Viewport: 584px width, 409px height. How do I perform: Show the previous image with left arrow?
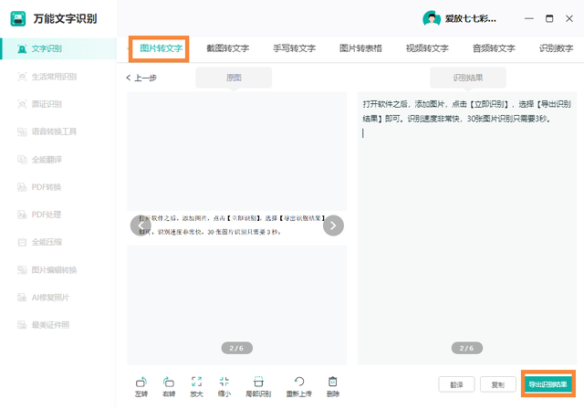pos(141,225)
